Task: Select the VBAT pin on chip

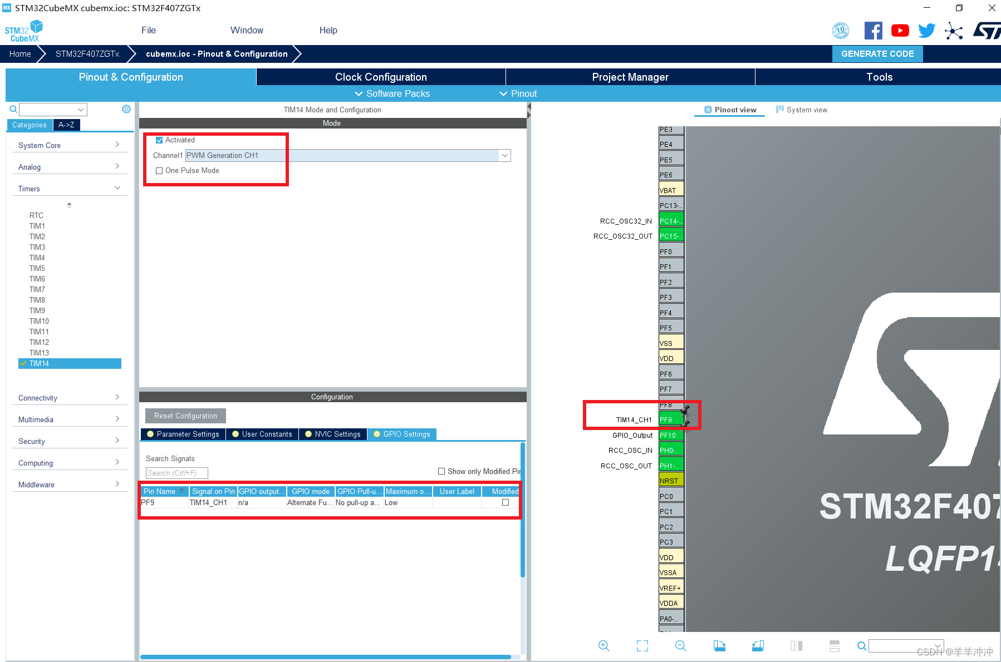Action: click(671, 190)
